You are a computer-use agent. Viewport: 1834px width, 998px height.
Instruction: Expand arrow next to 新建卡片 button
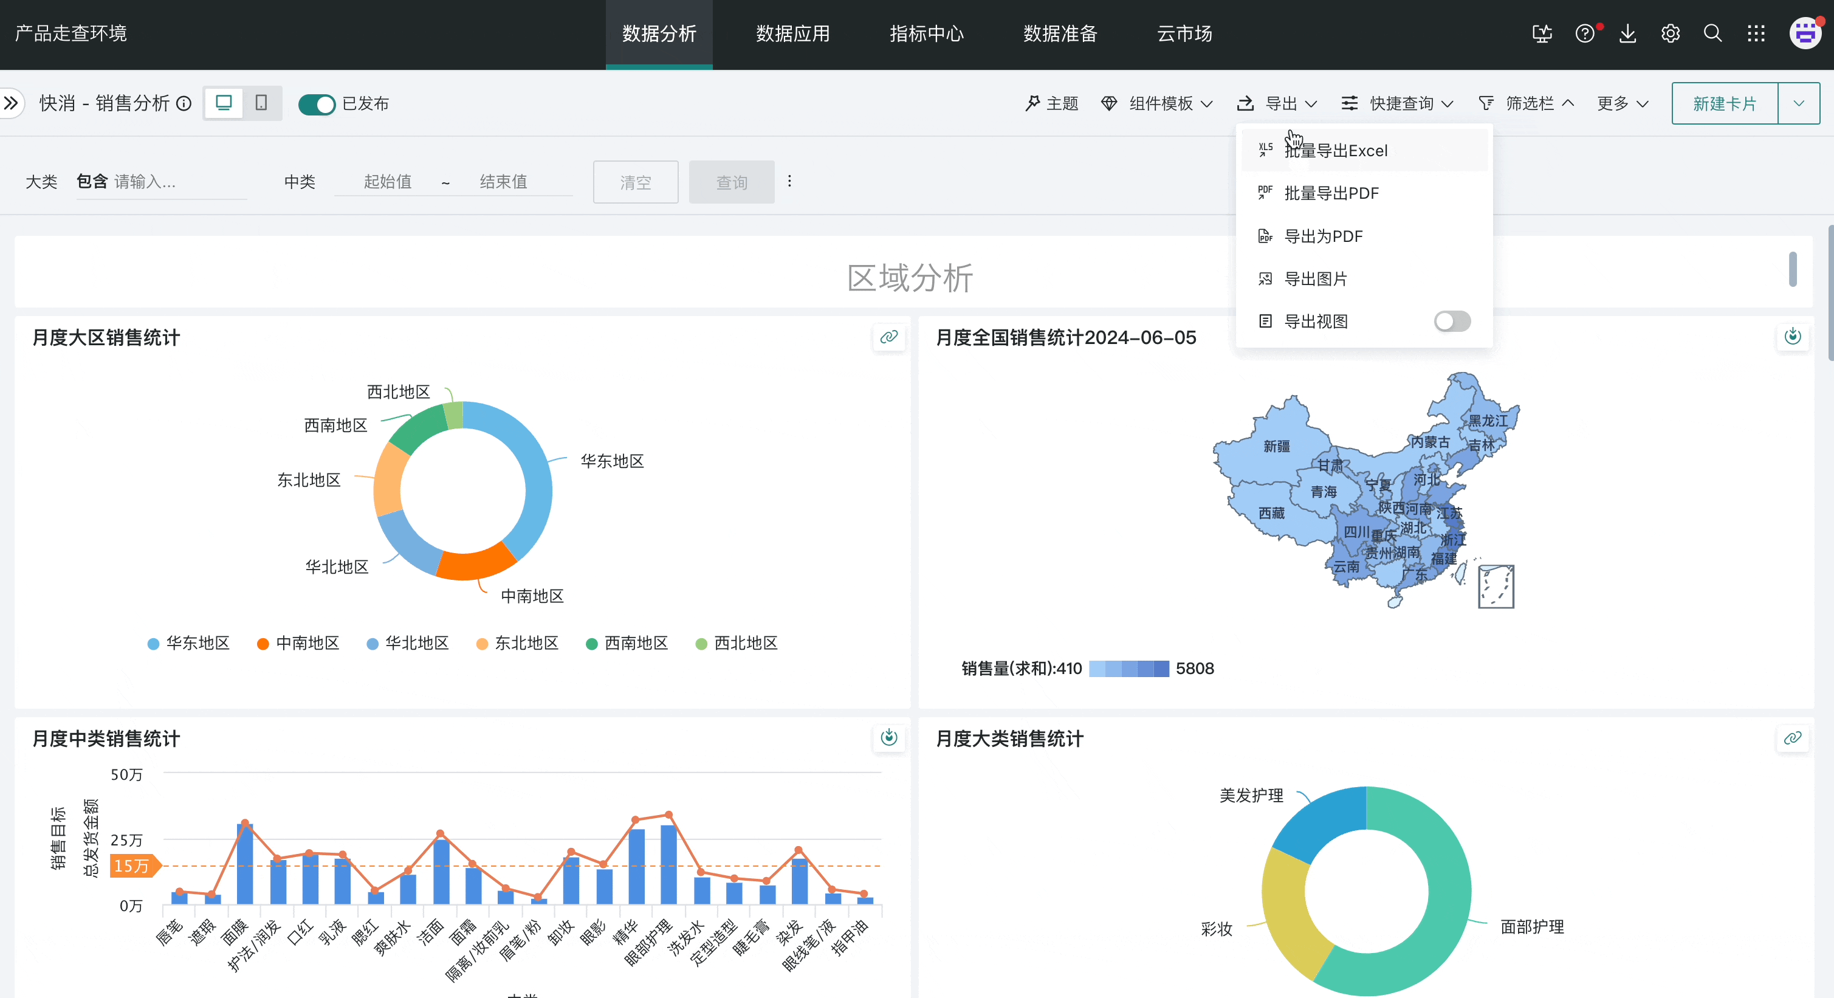pos(1798,104)
